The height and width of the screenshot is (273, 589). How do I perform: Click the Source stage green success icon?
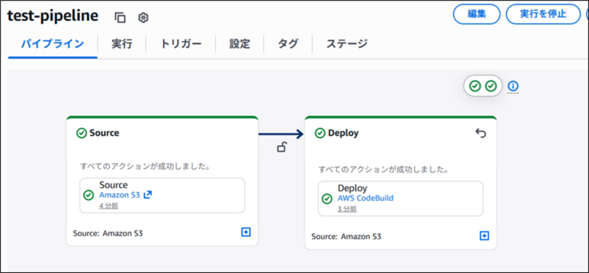82,133
